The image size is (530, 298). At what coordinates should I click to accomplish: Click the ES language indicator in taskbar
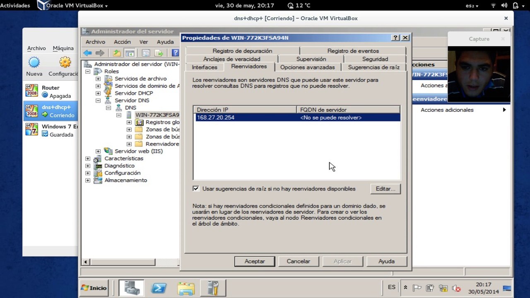coord(391,287)
